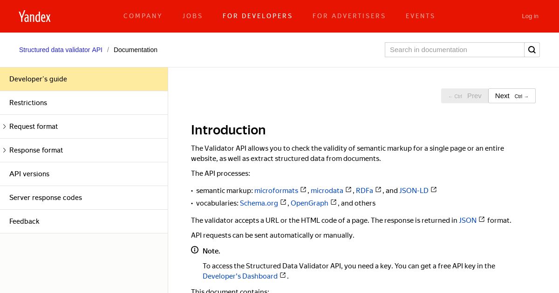Open the OpenGraph link
The width and height of the screenshot is (559, 293).
click(309, 203)
